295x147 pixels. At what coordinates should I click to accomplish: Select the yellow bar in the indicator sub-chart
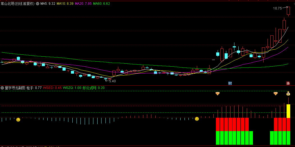coord(288,111)
